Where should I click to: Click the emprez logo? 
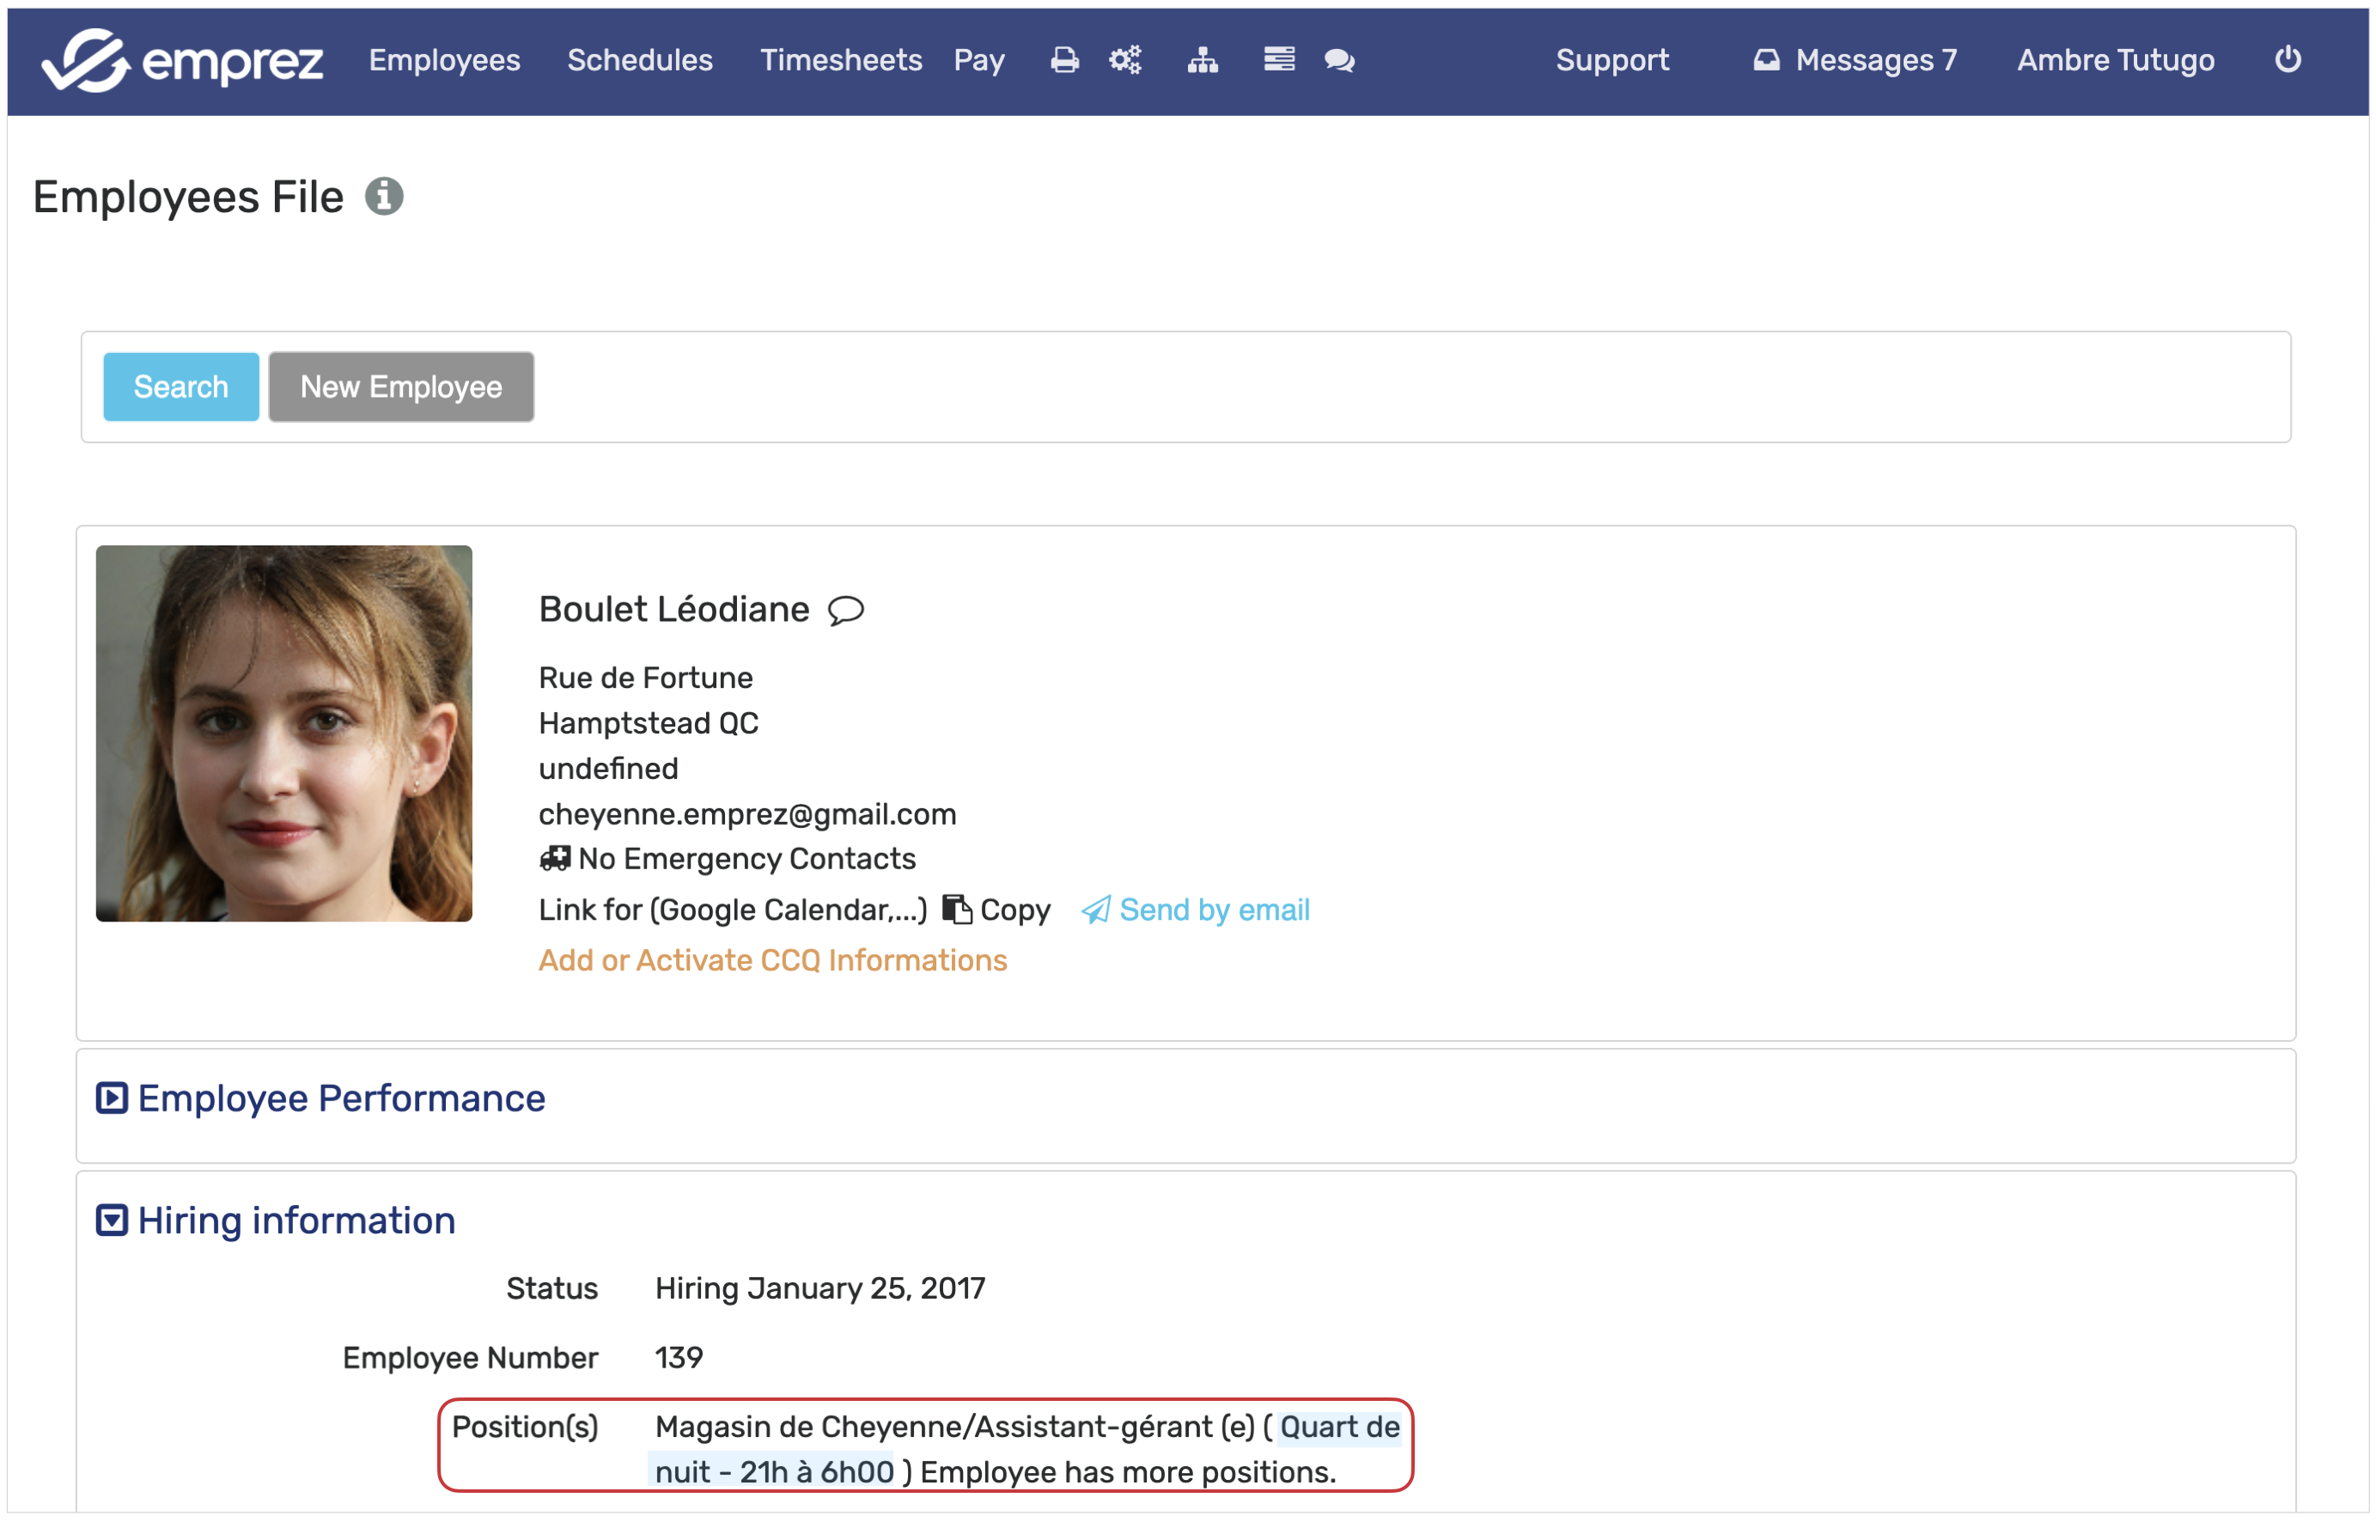183,61
